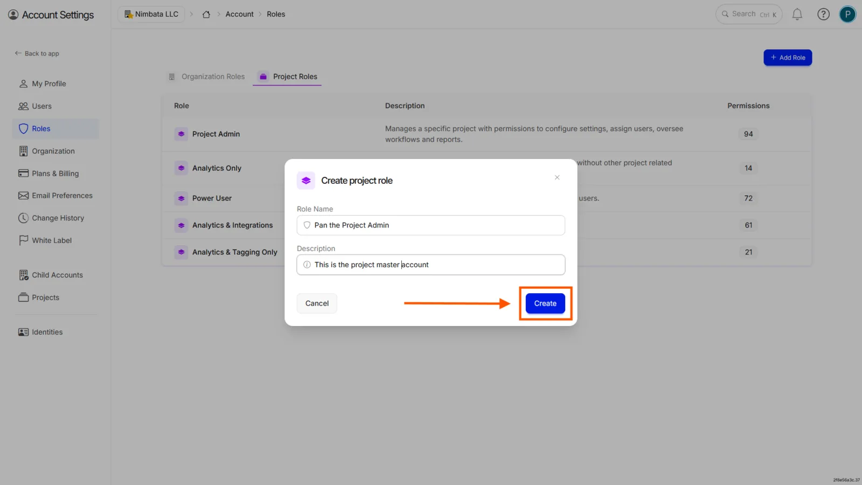Click the 21 permissions badge
The width and height of the screenshot is (862, 485).
pyautogui.click(x=748, y=252)
